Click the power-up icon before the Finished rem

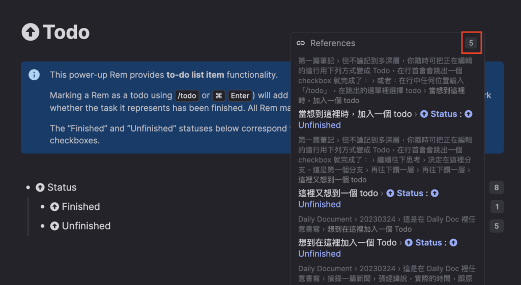coord(55,207)
